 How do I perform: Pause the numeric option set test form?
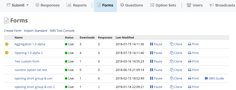(156, 70)
